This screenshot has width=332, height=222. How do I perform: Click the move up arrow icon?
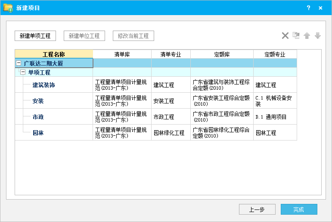coord(307,36)
